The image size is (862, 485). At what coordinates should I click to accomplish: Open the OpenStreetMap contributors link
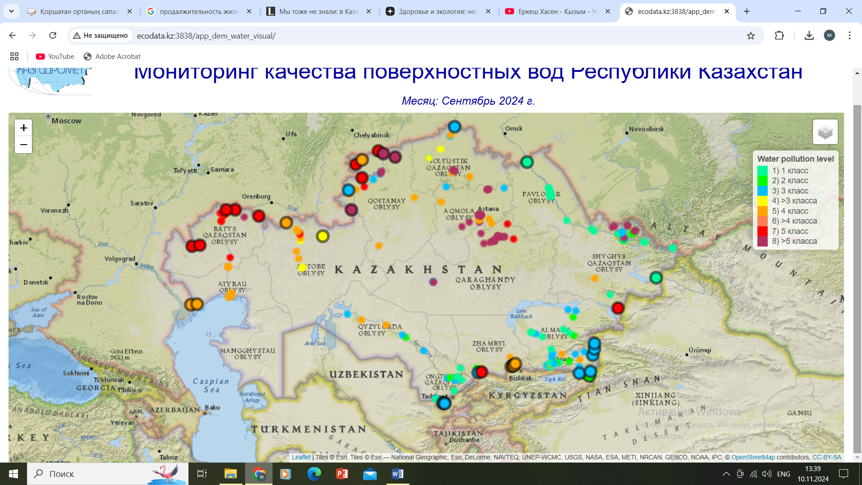[753, 457]
